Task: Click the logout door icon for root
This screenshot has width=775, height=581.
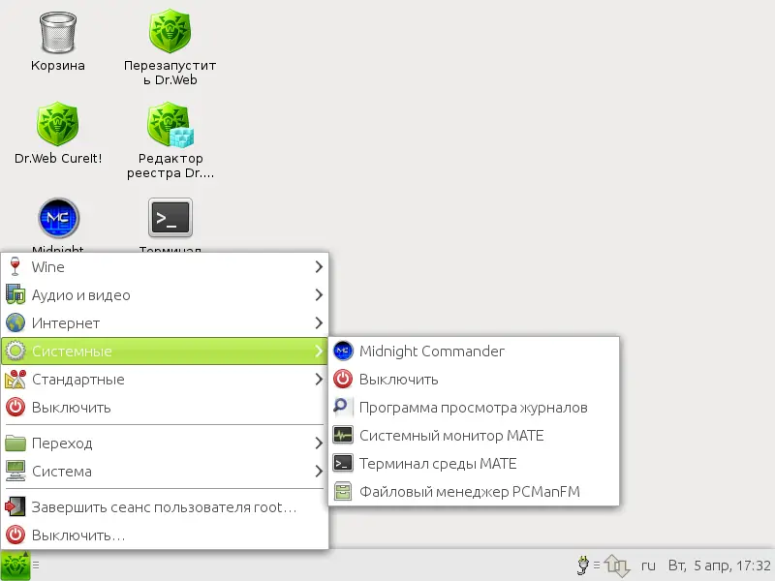Action: 15,507
